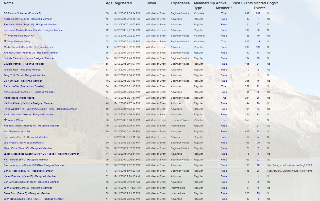Open Marty Stanvick's shared events count 134
Image resolution: width=320 pixels, height=201 pixels.
tap(258, 47)
